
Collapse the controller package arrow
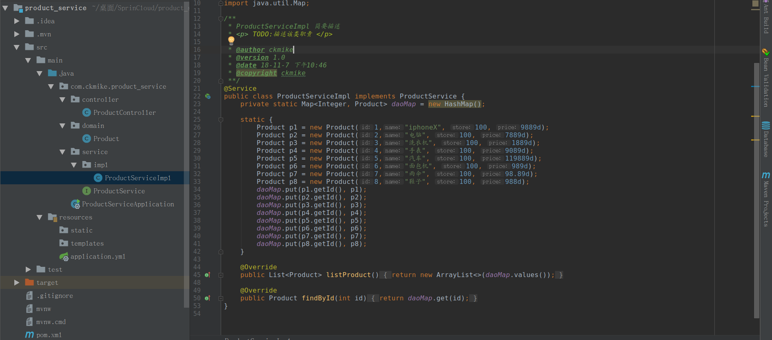63,99
